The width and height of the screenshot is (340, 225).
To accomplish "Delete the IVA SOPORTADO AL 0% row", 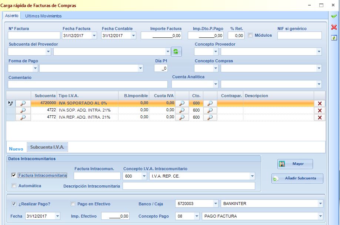I will click(x=320, y=103).
